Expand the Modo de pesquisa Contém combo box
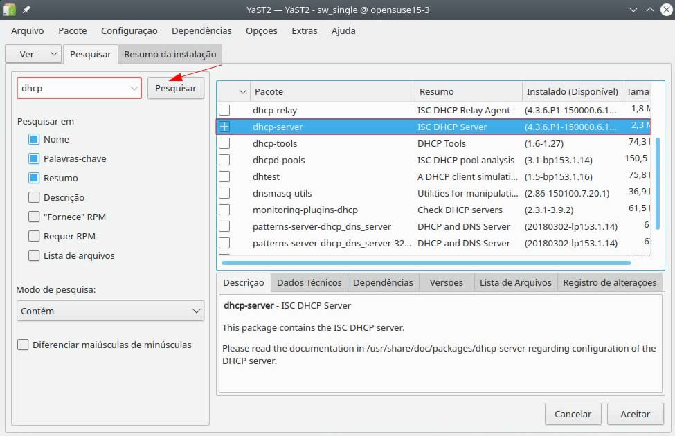The image size is (675, 436). pos(110,311)
